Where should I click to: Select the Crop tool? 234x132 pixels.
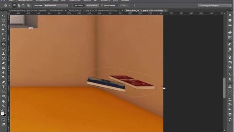pyautogui.click(x=3, y=34)
